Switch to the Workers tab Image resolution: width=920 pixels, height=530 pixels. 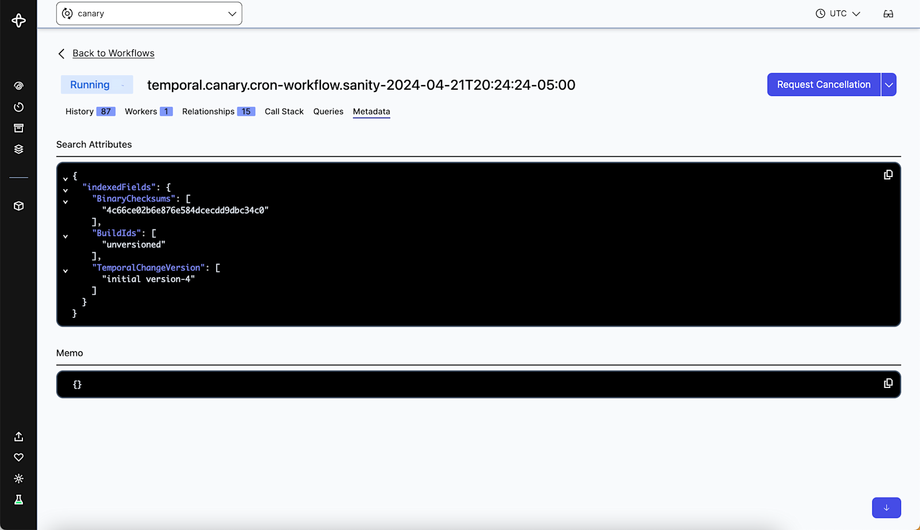point(148,112)
